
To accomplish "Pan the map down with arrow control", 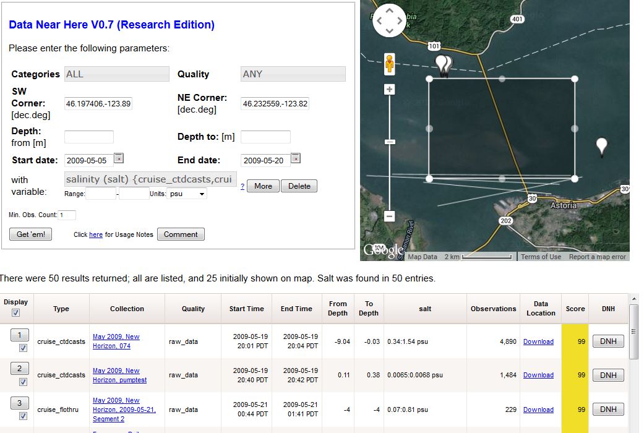I will coord(389,31).
